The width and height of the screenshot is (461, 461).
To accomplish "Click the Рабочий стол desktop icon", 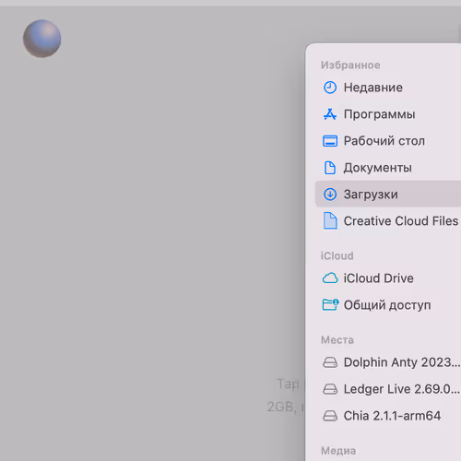I will [330, 141].
